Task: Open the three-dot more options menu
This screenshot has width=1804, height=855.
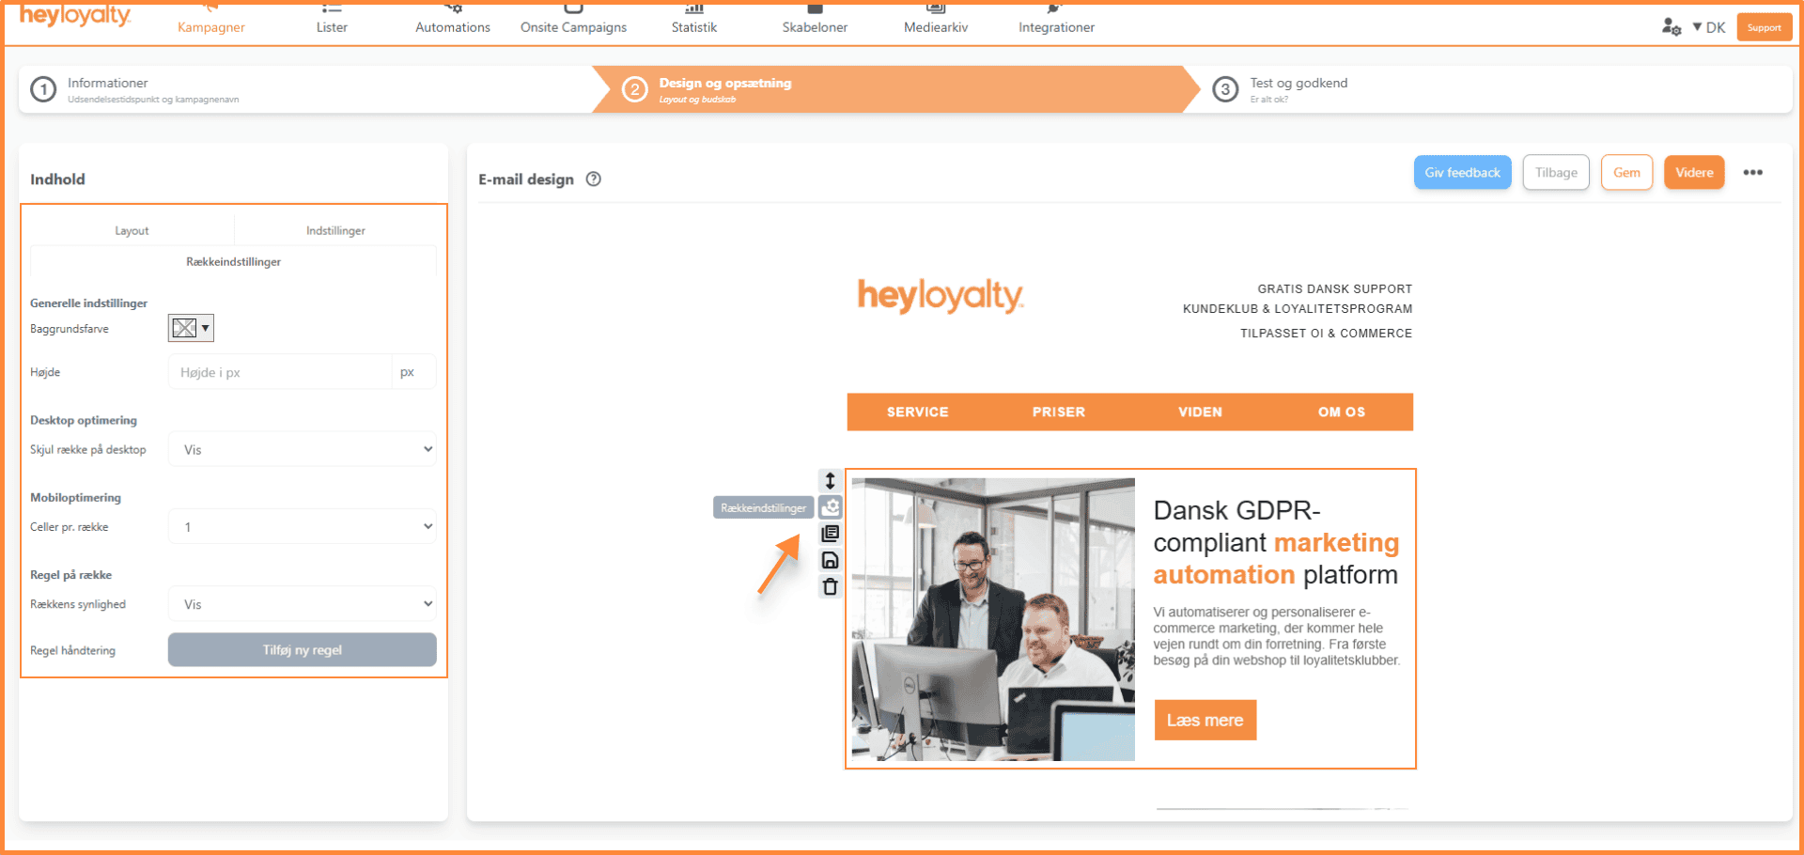Action: (x=1752, y=173)
